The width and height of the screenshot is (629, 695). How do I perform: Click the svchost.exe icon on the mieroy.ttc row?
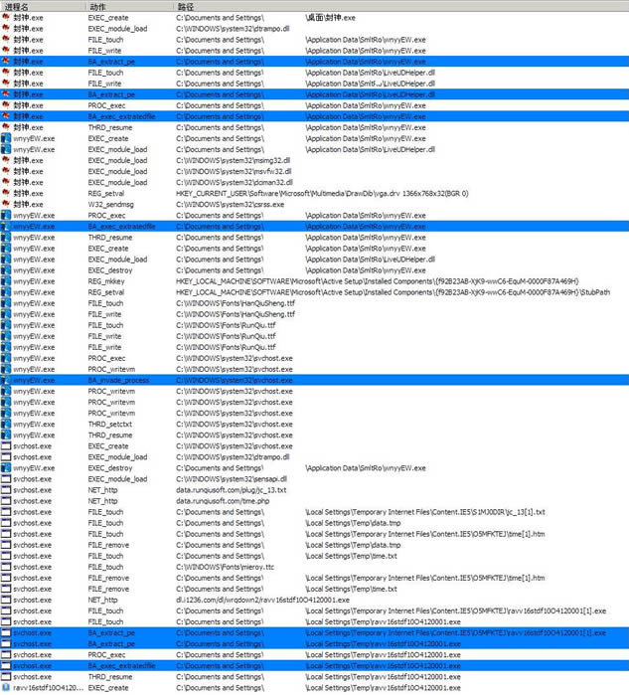tap(6, 567)
